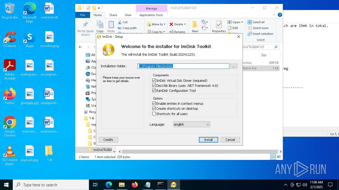Viewport: 339px width, 190px height.
Task: Click the Explorer search magnifier icon
Action: click(276, 47)
